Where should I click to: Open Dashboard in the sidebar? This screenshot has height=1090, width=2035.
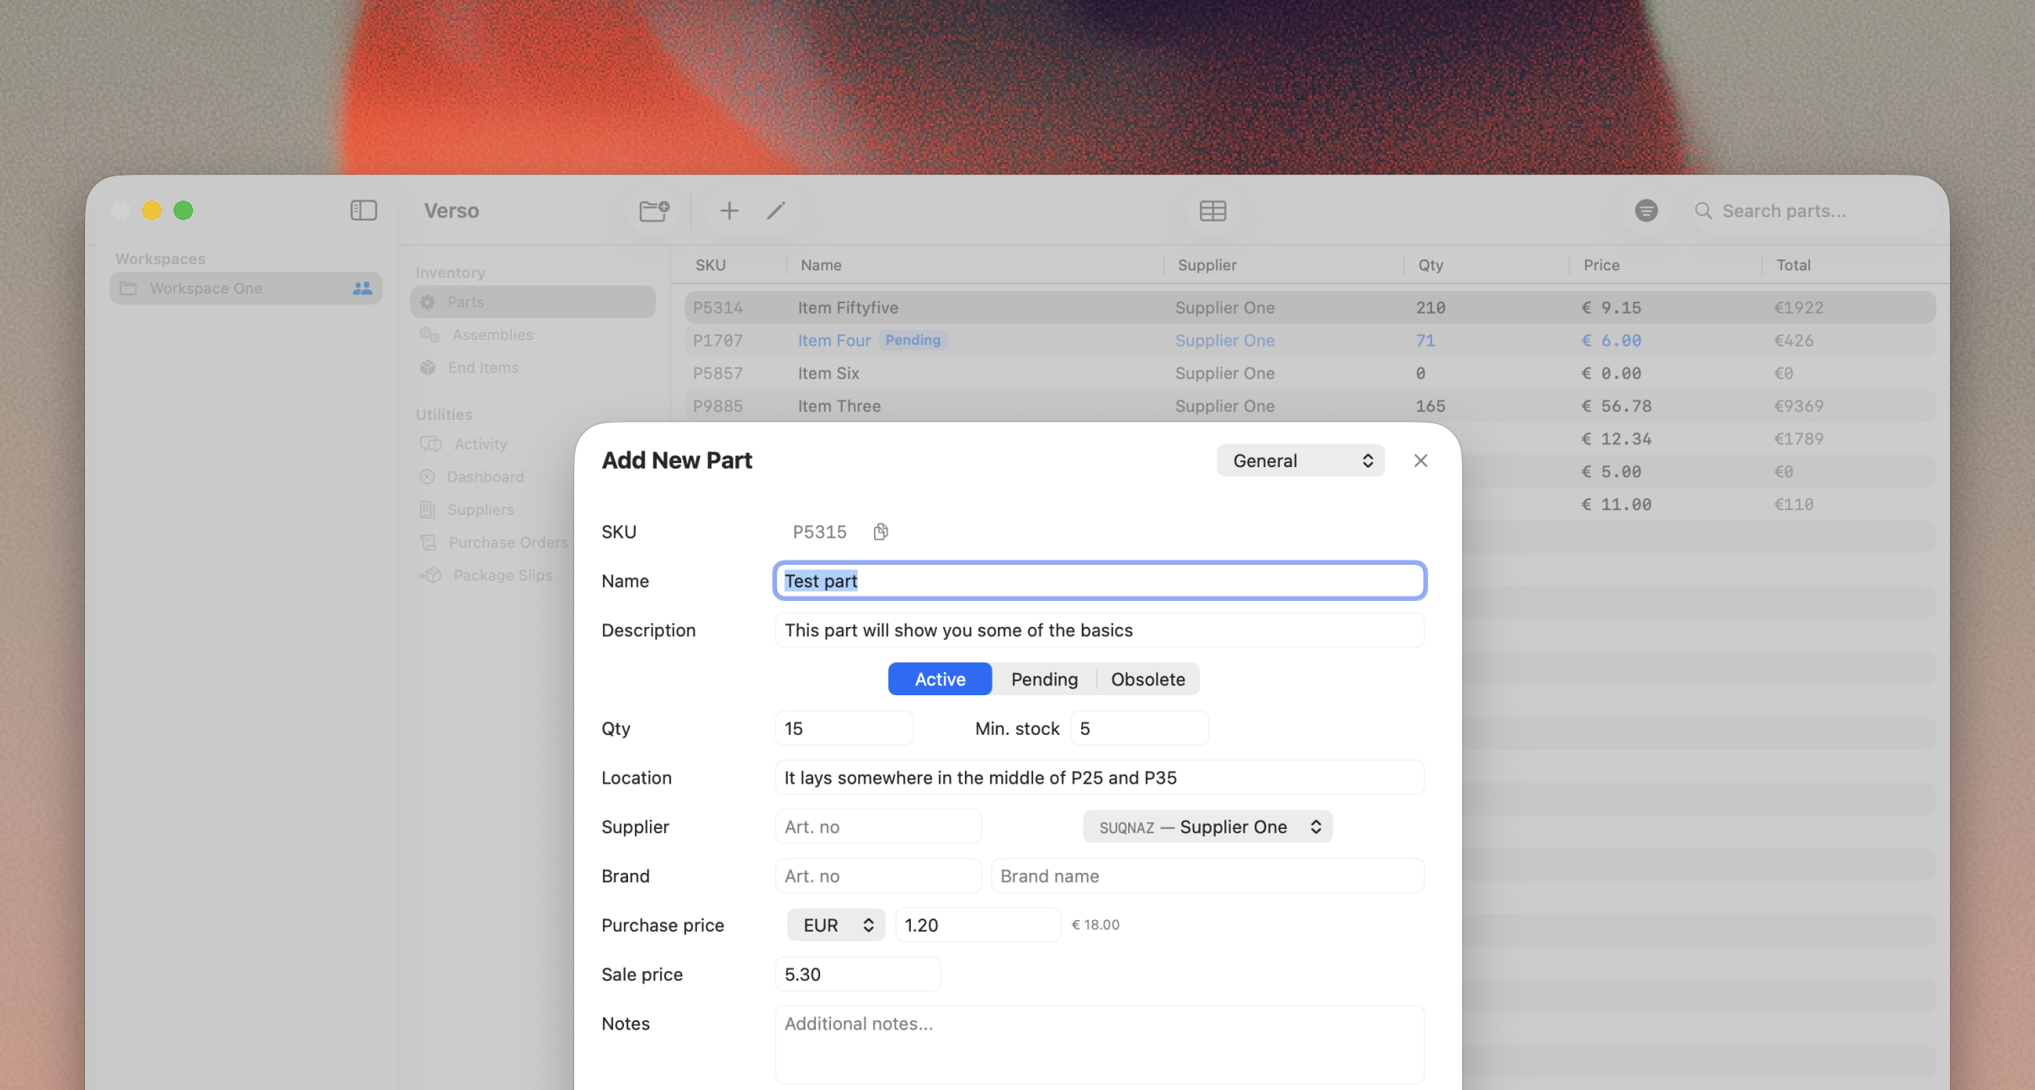(x=485, y=477)
